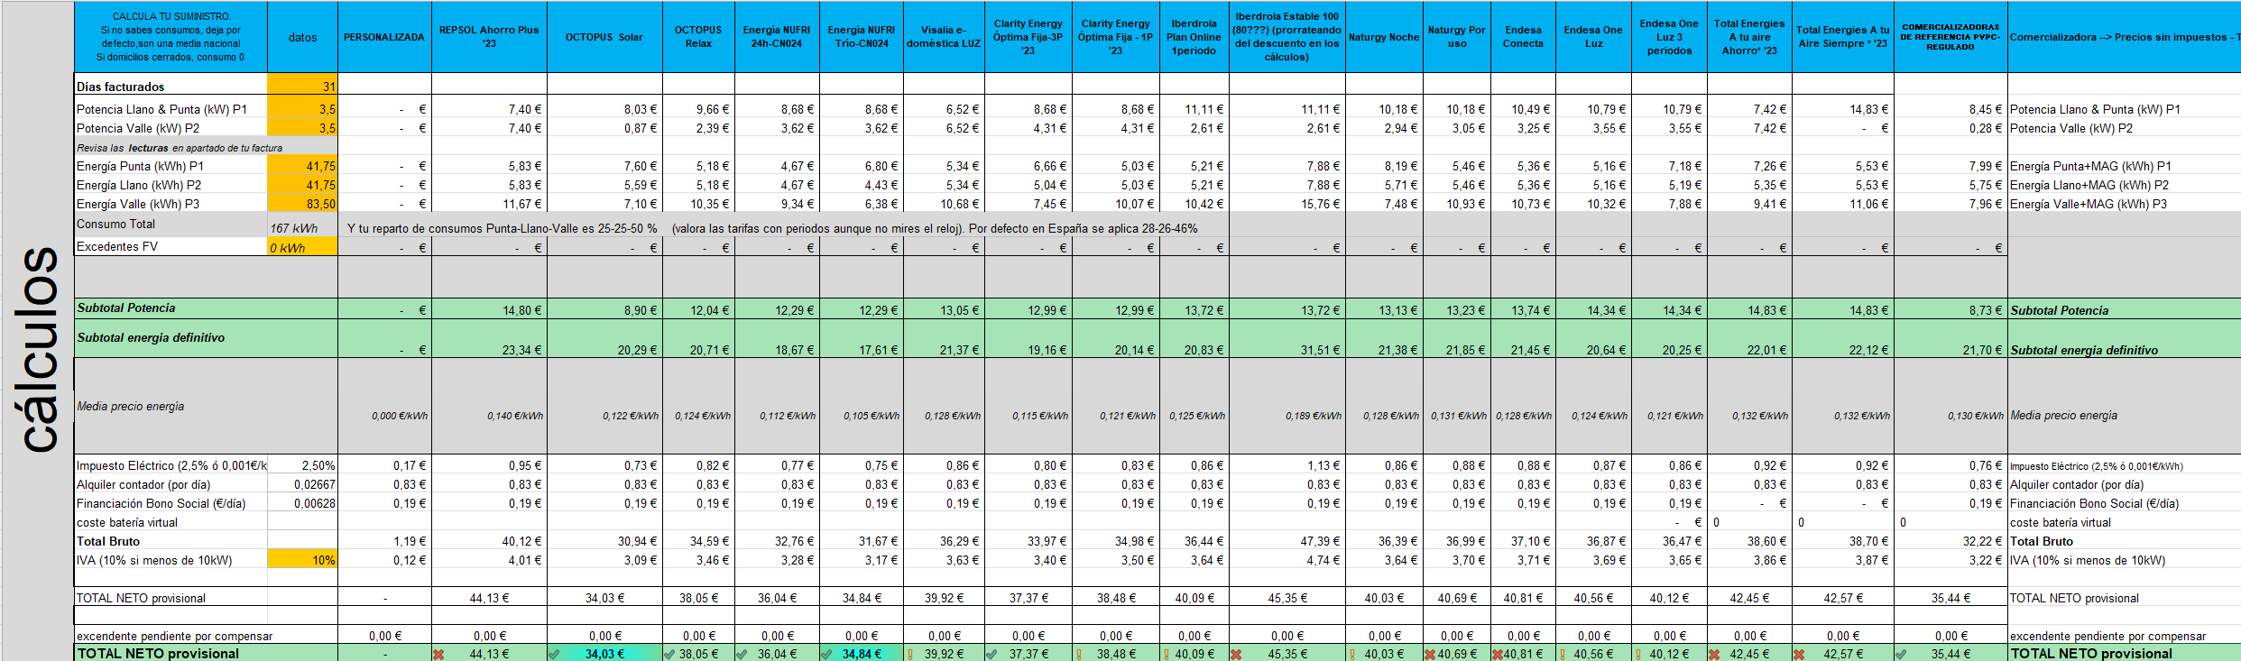Screen dimensions: 2241x661
Task: Select the Energía Valle P3 cell showing 83,50
Action: click(302, 204)
